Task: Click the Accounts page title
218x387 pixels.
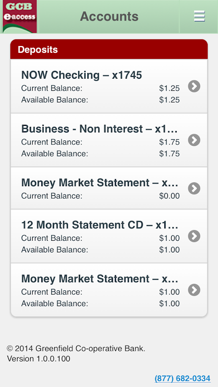Action: coord(109,16)
